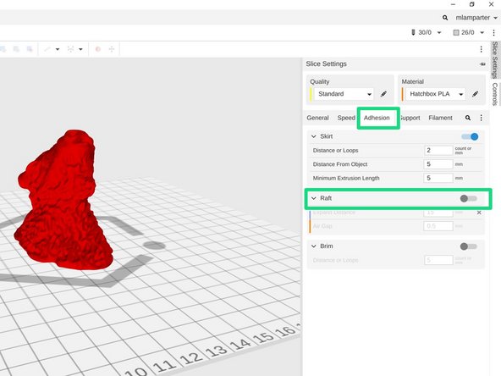This screenshot has width=501, height=376.
Task: Open slice settings tab overflow menu
Action: pos(482,118)
